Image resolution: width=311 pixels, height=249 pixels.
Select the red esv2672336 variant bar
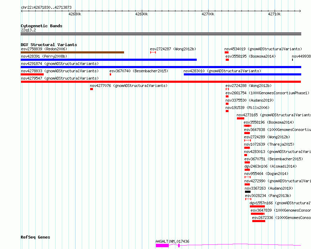[x=259, y=221]
